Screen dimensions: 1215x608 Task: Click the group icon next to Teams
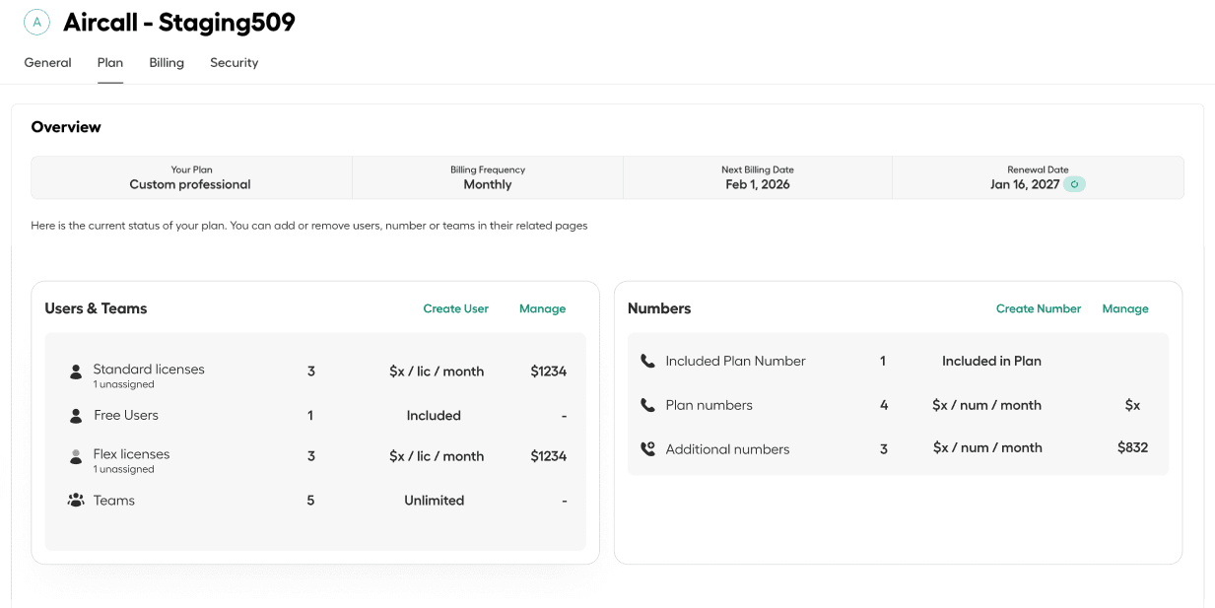[x=76, y=501]
